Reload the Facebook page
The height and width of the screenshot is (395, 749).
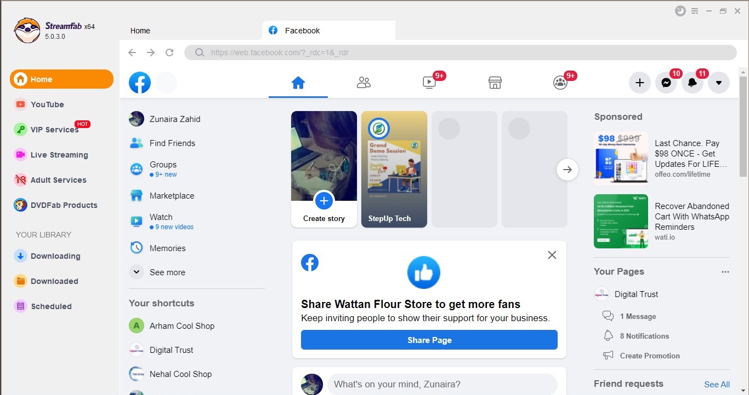[169, 53]
